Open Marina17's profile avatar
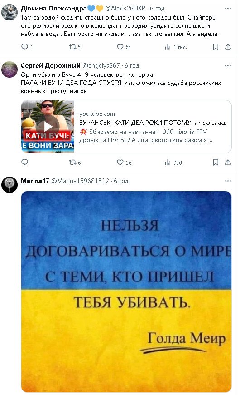Screen dimensions: 240x395 pyautogui.click(x=10, y=185)
